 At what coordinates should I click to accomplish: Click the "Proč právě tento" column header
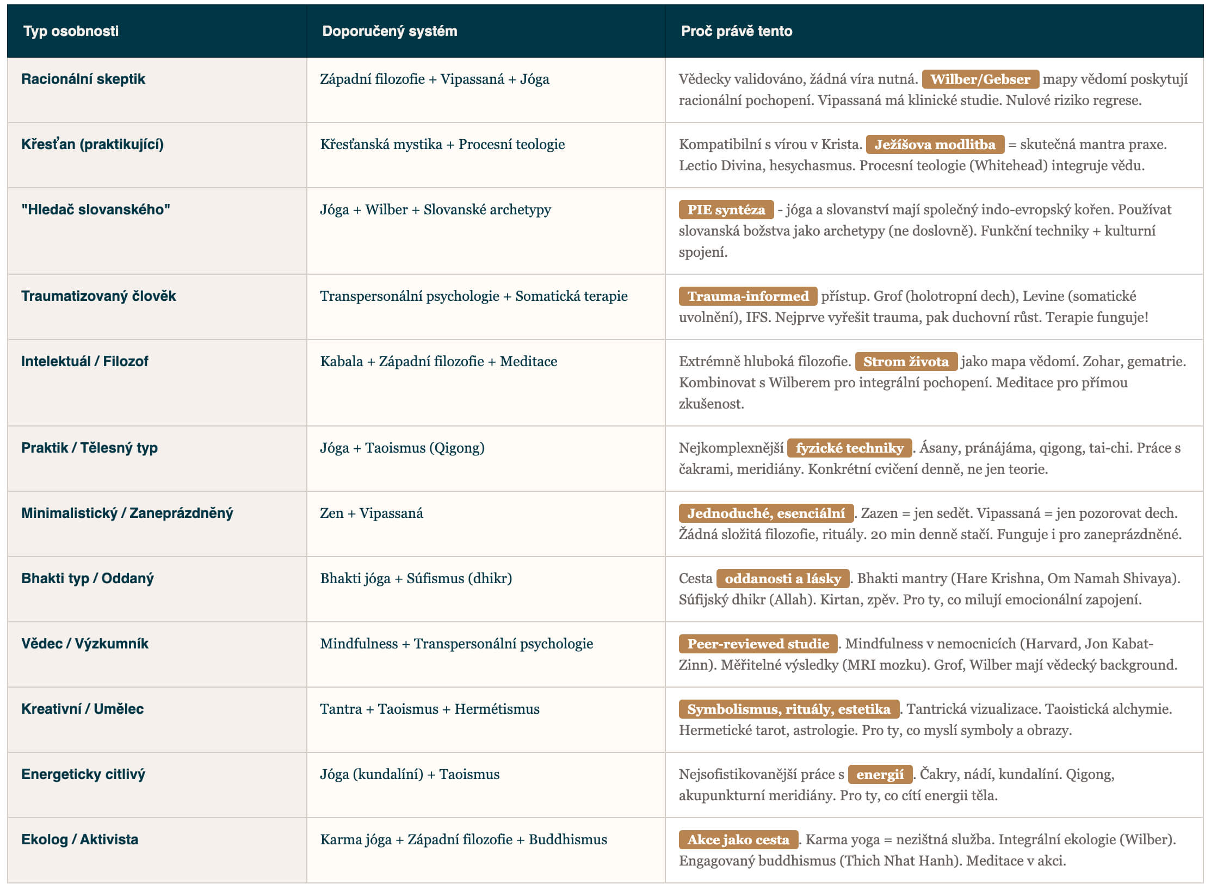736,31
